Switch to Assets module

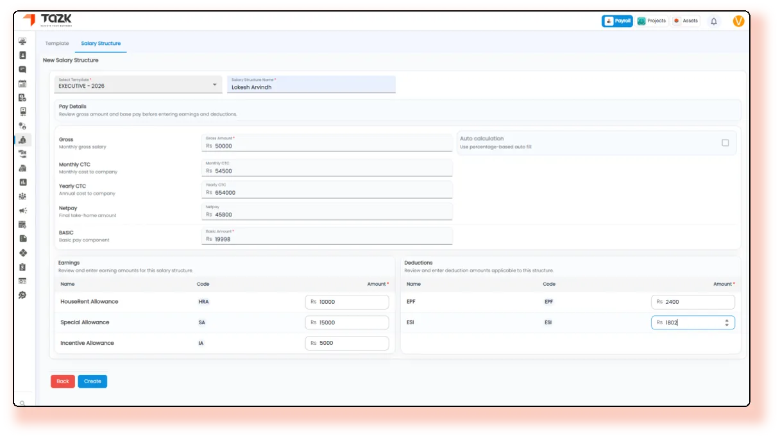tap(686, 21)
